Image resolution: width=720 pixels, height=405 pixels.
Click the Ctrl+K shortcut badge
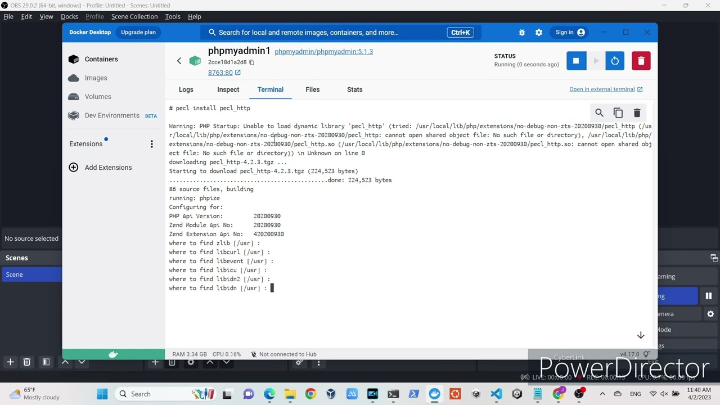tap(460, 33)
